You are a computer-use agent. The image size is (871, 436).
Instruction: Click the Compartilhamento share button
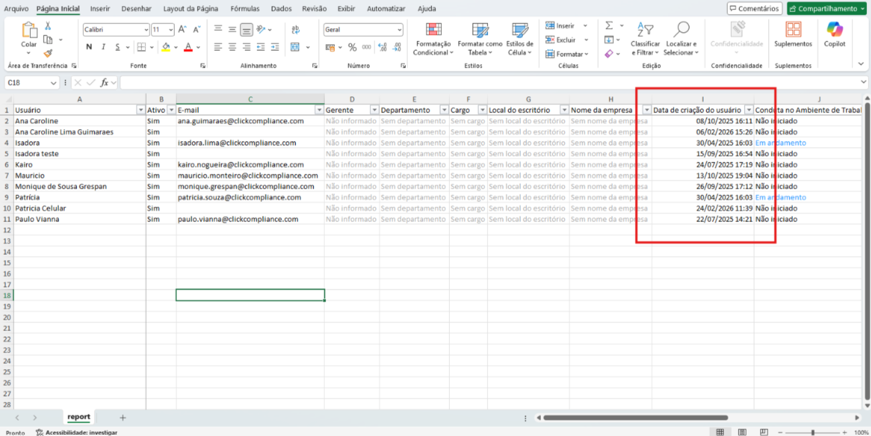point(826,9)
